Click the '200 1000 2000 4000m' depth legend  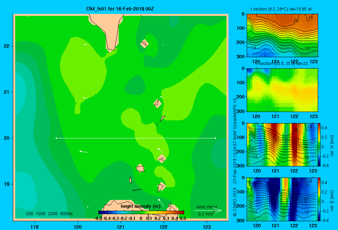click(49, 214)
